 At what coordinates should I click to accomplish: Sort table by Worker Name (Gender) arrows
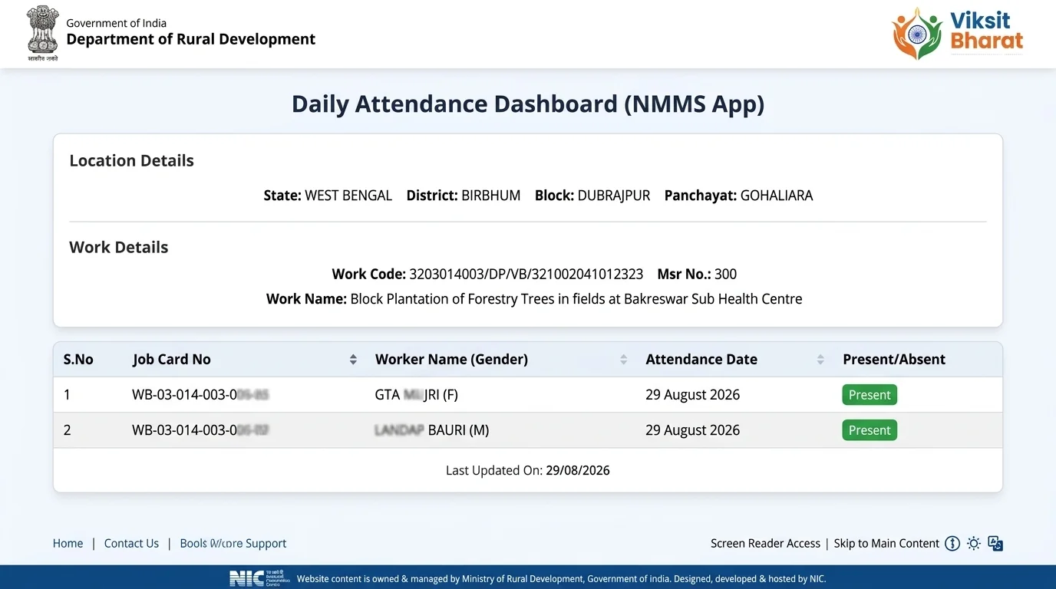tap(624, 360)
